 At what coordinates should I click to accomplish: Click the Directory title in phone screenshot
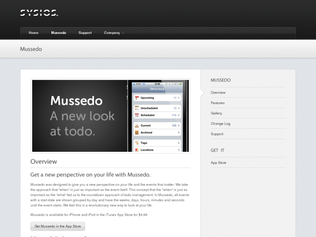point(157,89)
